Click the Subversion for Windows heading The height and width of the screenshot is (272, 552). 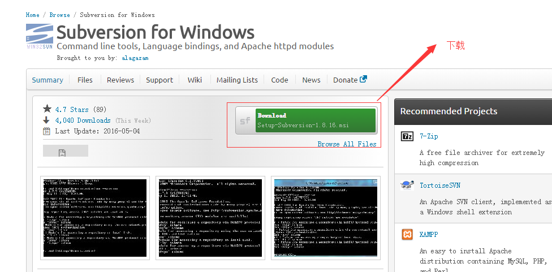[155, 32]
